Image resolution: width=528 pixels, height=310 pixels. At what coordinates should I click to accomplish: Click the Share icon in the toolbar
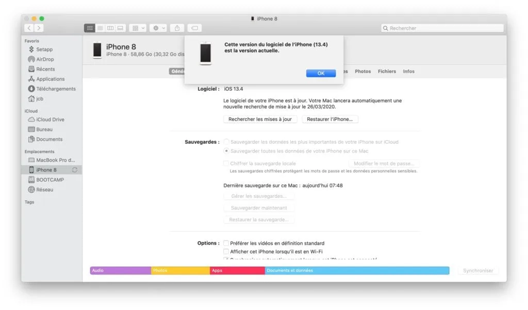176,28
